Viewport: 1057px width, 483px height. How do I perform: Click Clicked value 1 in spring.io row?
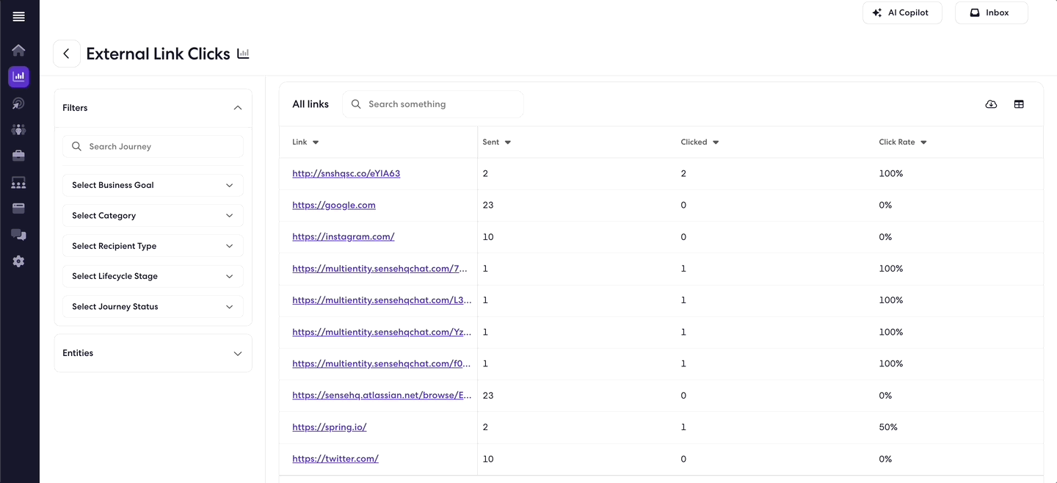683,427
